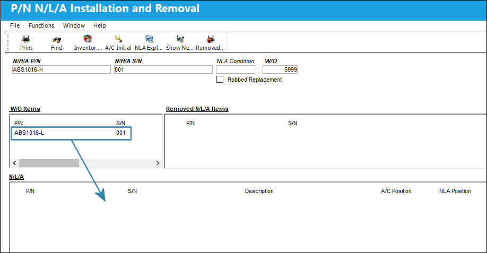Open the Help menu
487x253 pixels.
(99, 25)
